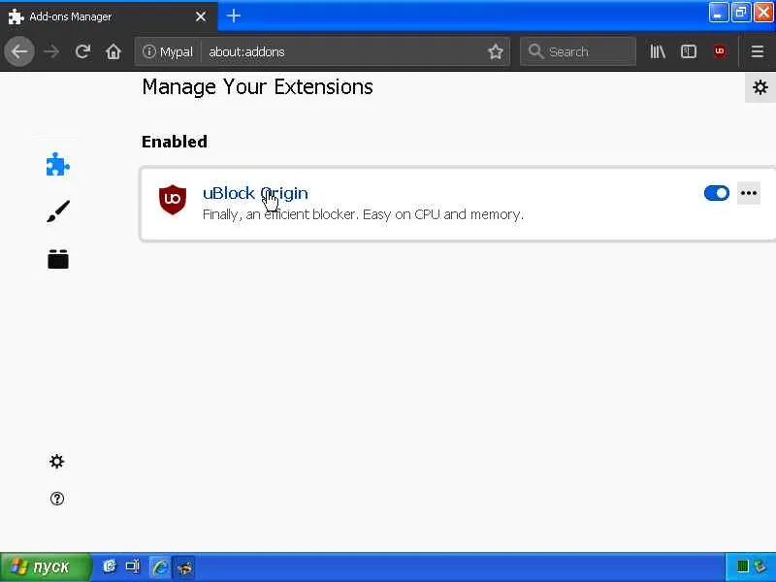Click the uBlock Origin shield icon in list

[173, 200]
